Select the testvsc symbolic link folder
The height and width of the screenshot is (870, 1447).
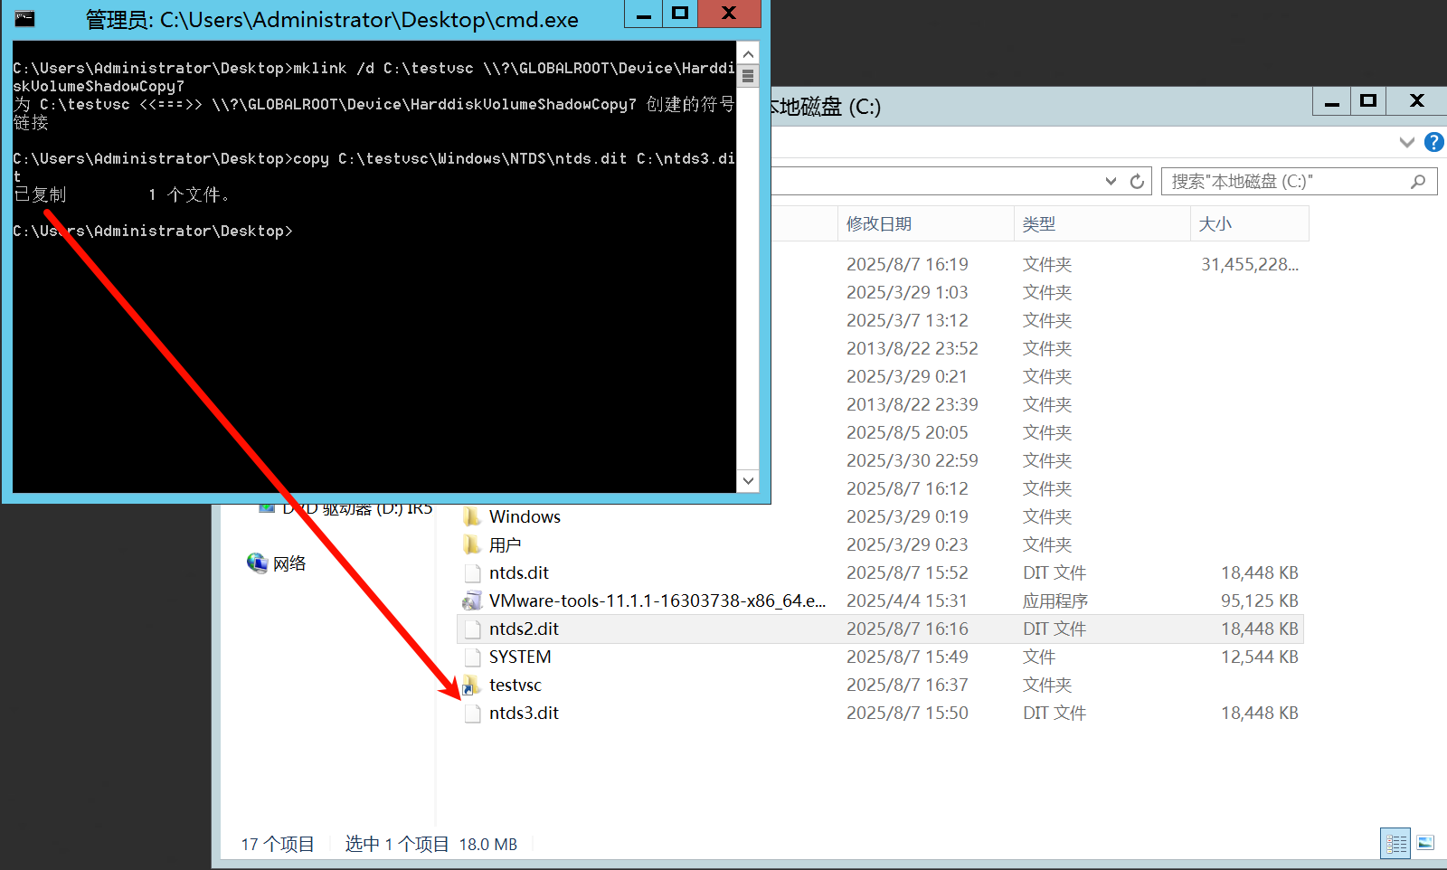pos(515,685)
